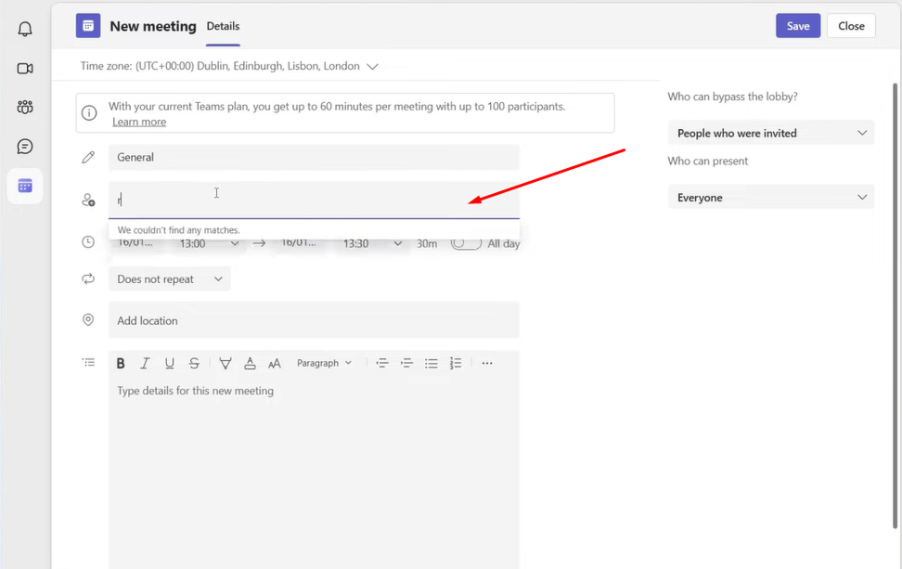Click the Save button

(x=797, y=26)
